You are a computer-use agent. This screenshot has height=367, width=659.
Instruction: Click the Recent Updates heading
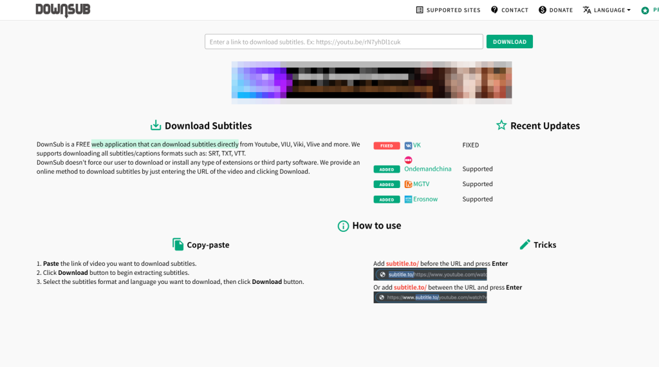click(545, 126)
